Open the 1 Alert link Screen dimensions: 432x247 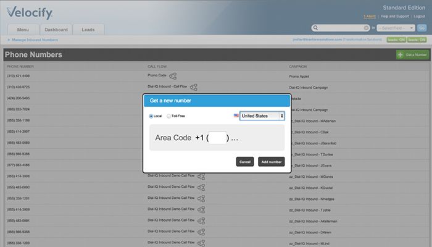tap(370, 17)
